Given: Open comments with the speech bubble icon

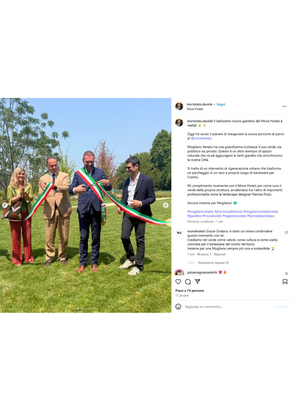Looking at the screenshot, I should [188, 281].
